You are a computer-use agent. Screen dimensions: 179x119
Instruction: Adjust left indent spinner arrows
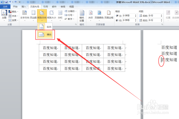click(136, 16)
